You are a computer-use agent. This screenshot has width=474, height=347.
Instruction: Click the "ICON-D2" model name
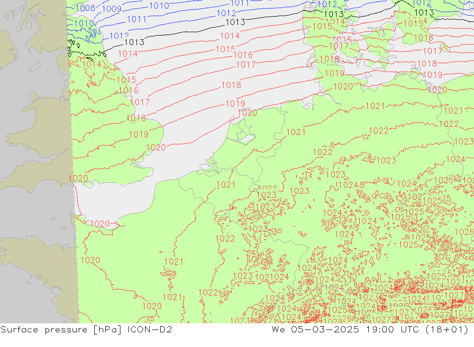tap(150, 329)
